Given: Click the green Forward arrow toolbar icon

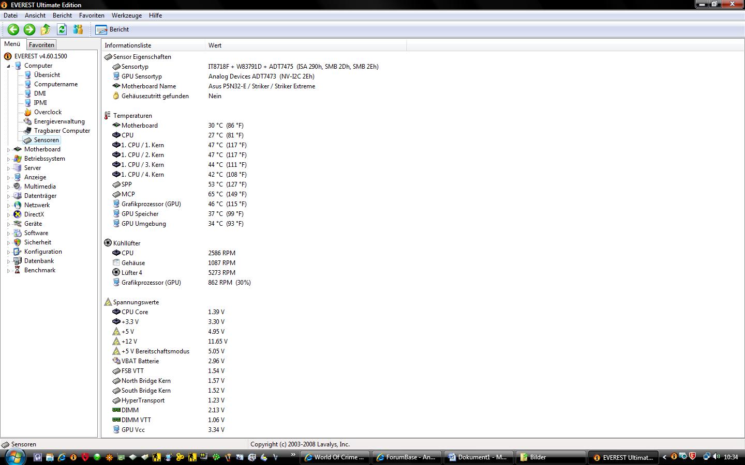Looking at the screenshot, I should click(29, 29).
